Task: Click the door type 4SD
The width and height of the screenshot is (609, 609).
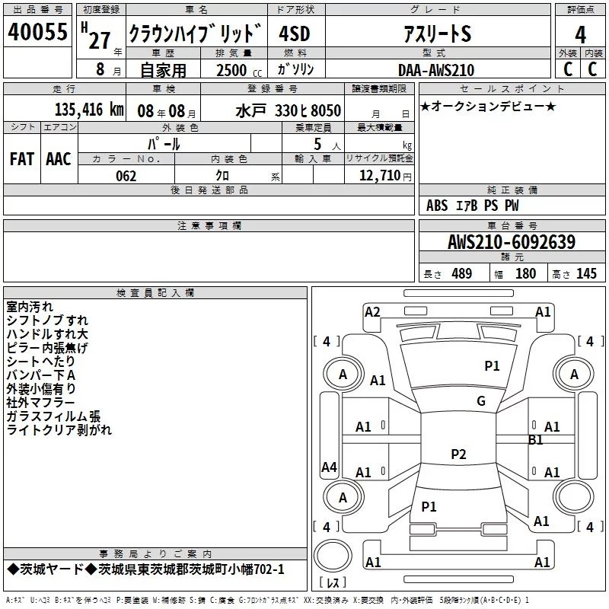Action: [295, 33]
